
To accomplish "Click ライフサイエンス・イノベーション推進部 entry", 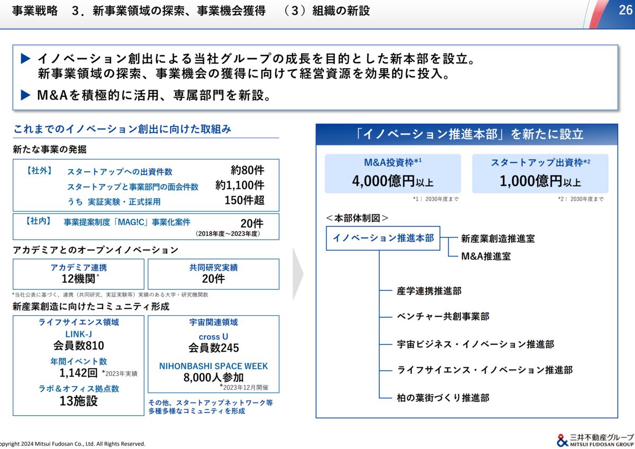I will pos(485,370).
